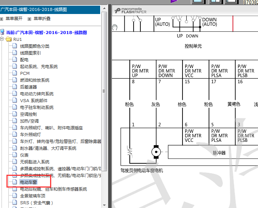Click the tree panel scrollbar up arrow
Screen dimensions: 258x208
tap(104, 8)
